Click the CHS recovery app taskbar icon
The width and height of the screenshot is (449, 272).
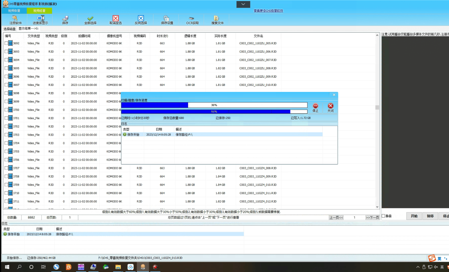[143, 267]
